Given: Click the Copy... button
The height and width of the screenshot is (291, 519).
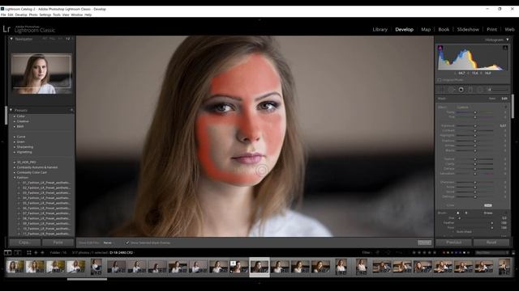Looking at the screenshot, I should (x=25, y=242).
